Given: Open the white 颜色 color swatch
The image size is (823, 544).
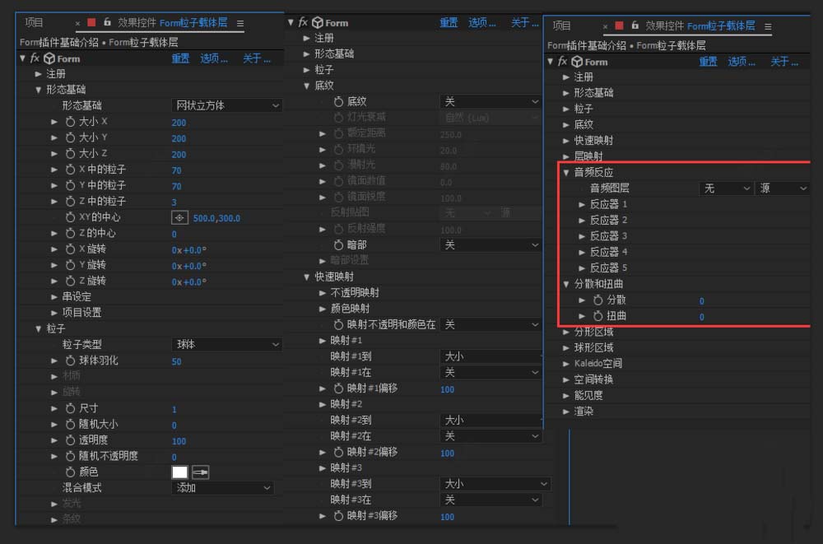Looking at the screenshot, I should (179, 472).
